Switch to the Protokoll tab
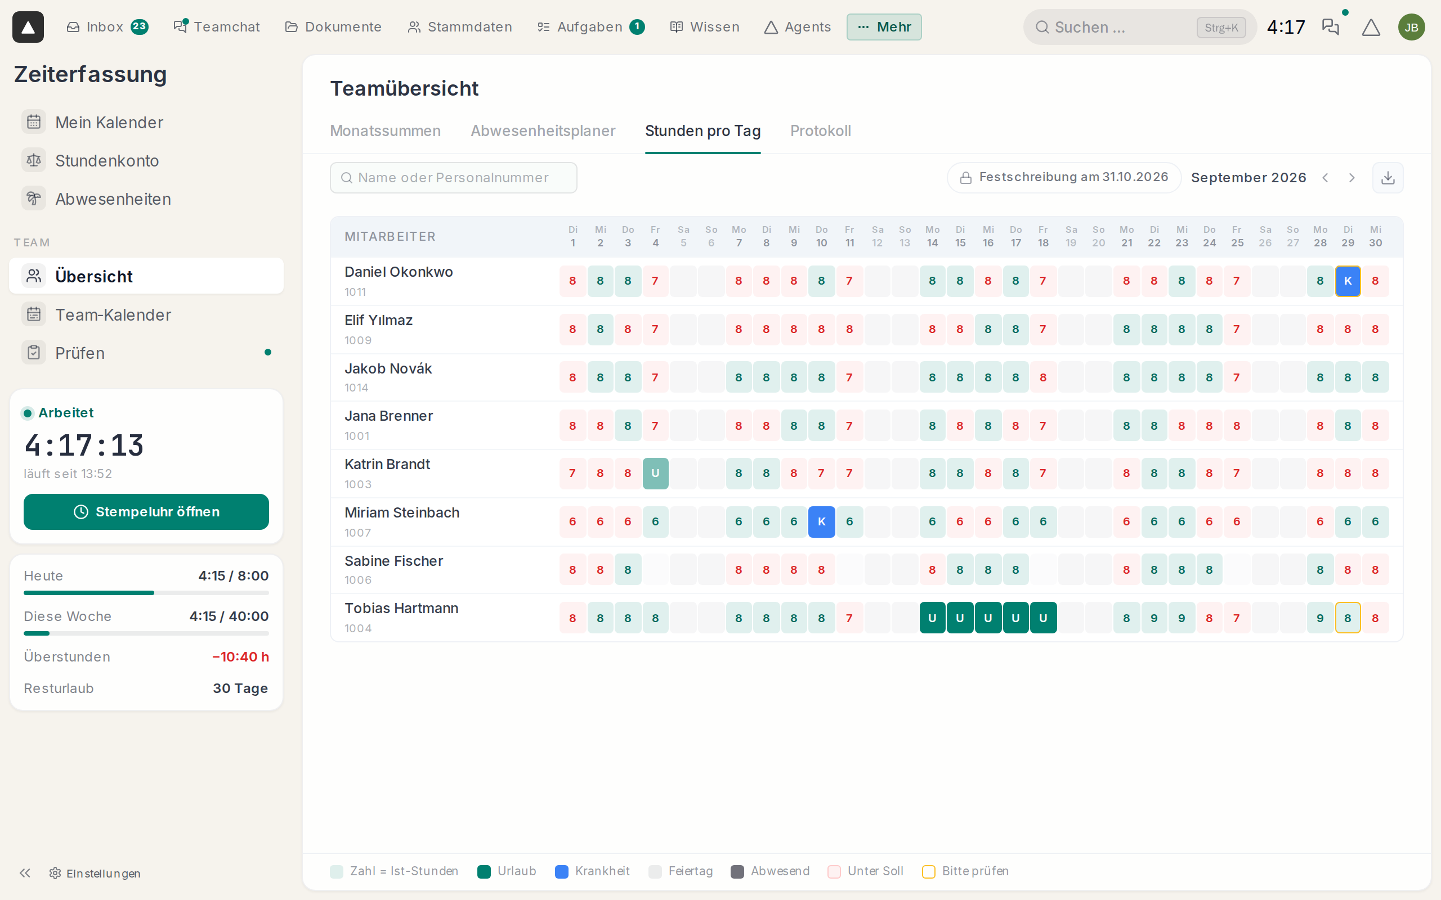This screenshot has height=900, width=1441. pyautogui.click(x=821, y=131)
